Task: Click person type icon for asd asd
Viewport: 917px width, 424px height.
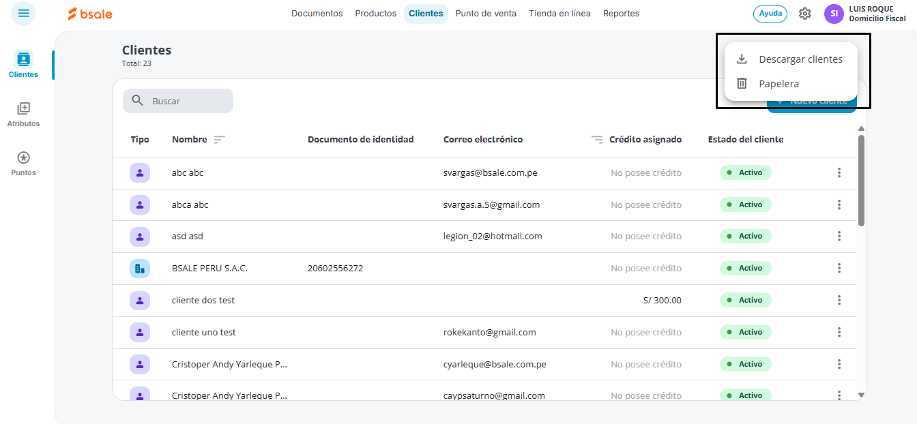Action: [140, 237]
